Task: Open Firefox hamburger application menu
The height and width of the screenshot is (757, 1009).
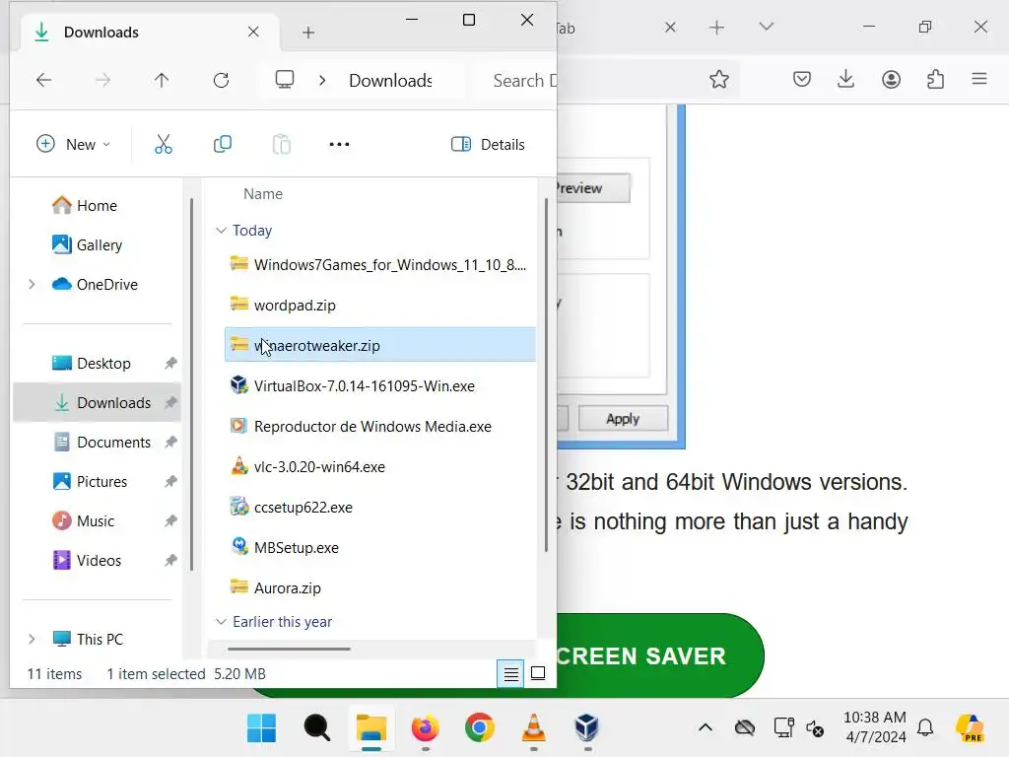Action: (x=979, y=79)
